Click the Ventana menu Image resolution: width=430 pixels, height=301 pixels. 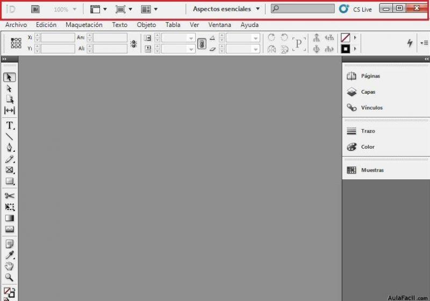[220, 25]
